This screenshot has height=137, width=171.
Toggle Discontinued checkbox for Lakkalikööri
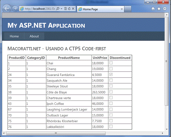pyautogui.click(x=111, y=127)
